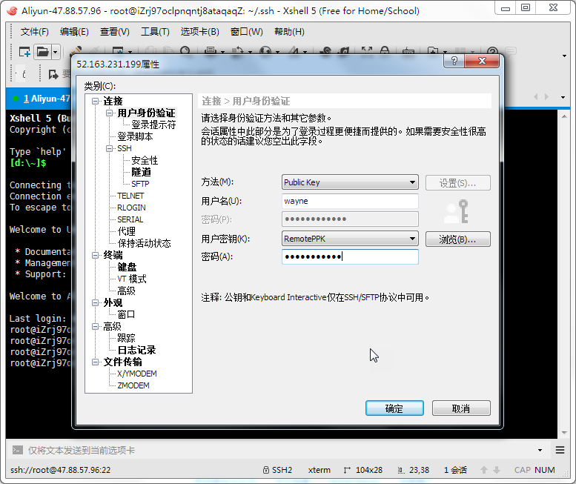Click the tab bar scroll-left arrow
The image size is (576, 484).
click(535, 96)
